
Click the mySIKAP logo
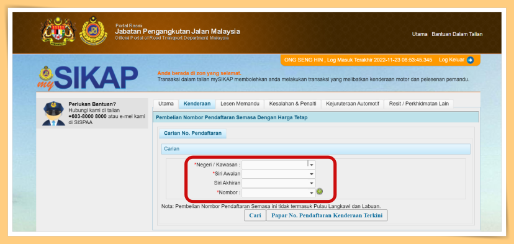point(88,78)
